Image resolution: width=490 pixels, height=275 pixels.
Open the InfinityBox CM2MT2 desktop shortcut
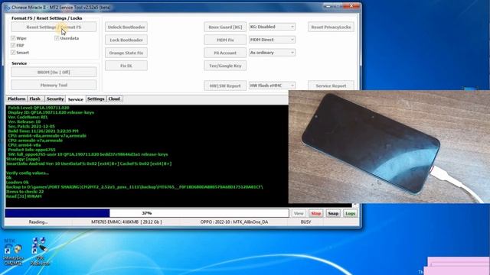coord(13,253)
